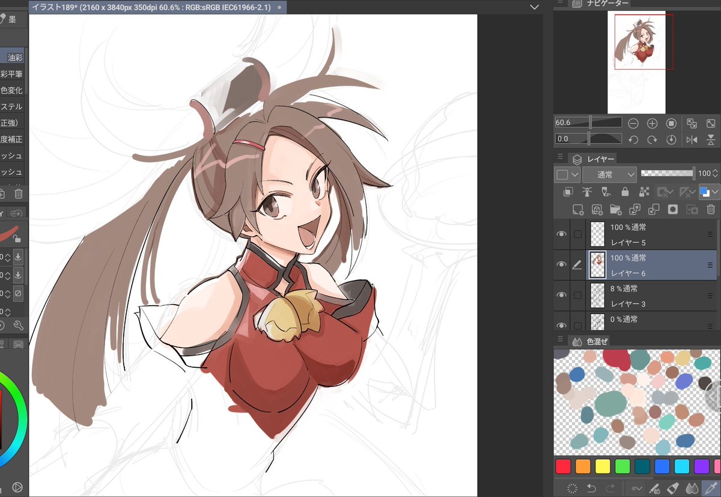Screen dimensions: 721x497
Task: Create layer mask icon
Action: [674, 209]
